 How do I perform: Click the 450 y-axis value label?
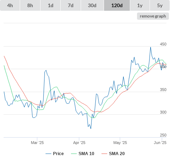(163, 44)
